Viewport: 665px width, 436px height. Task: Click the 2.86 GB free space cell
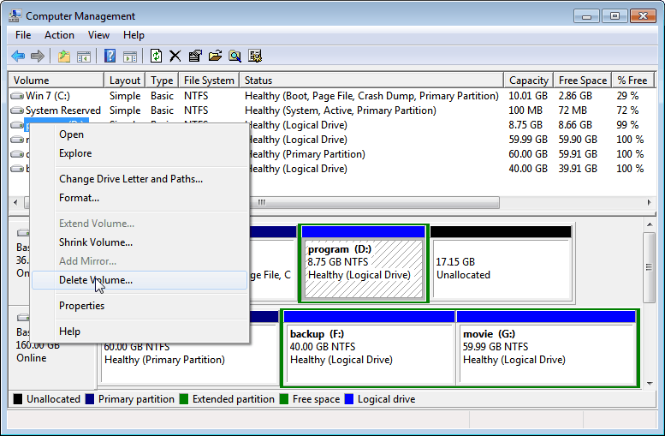coord(575,96)
